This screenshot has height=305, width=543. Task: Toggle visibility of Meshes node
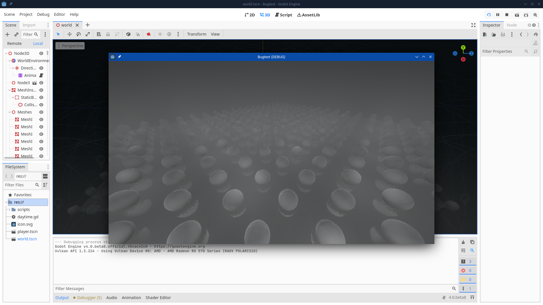41,112
